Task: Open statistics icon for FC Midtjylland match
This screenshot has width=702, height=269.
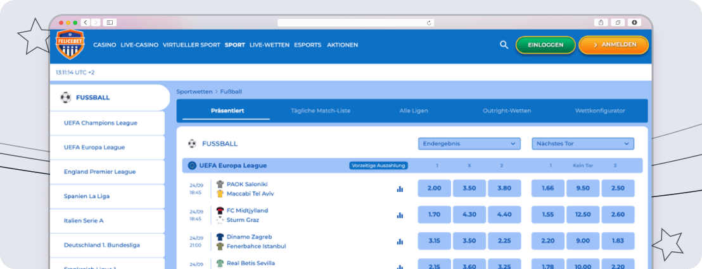Action: pos(400,215)
